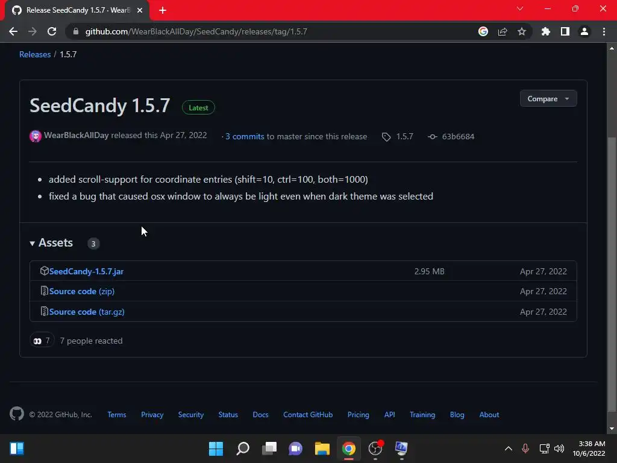Click the address bar URL
This screenshot has width=617, height=463.
point(196,31)
